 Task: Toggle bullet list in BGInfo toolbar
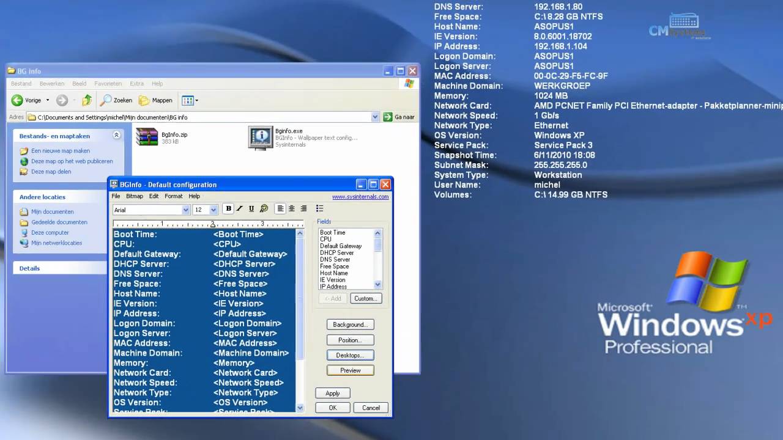319,209
